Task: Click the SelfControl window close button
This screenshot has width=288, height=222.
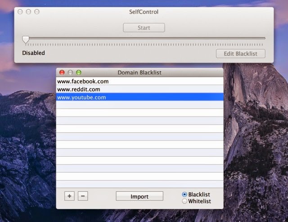Action: tap(20, 12)
